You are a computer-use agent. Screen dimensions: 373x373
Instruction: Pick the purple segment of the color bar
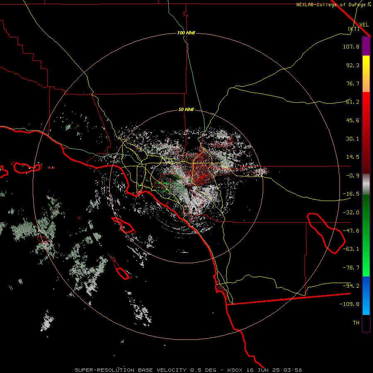click(366, 46)
